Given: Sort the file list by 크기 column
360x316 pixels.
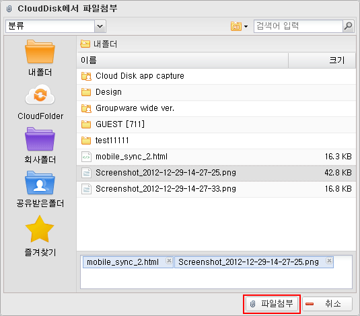Looking at the screenshot, I should click(x=322, y=61).
